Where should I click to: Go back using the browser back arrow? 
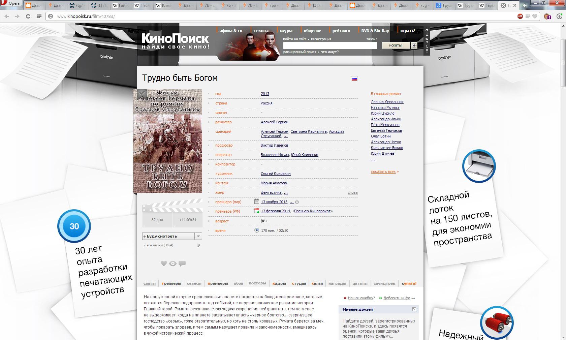point(7,16)
